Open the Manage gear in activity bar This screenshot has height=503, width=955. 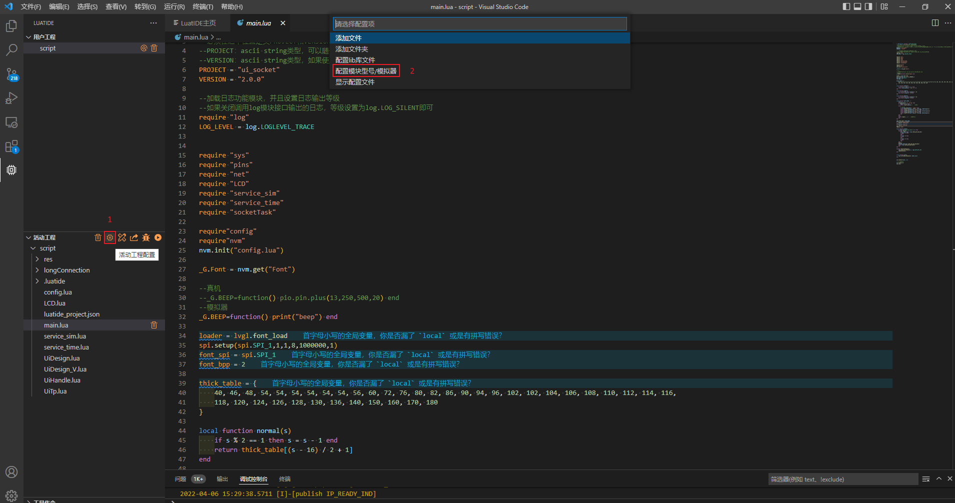point(11,495)
